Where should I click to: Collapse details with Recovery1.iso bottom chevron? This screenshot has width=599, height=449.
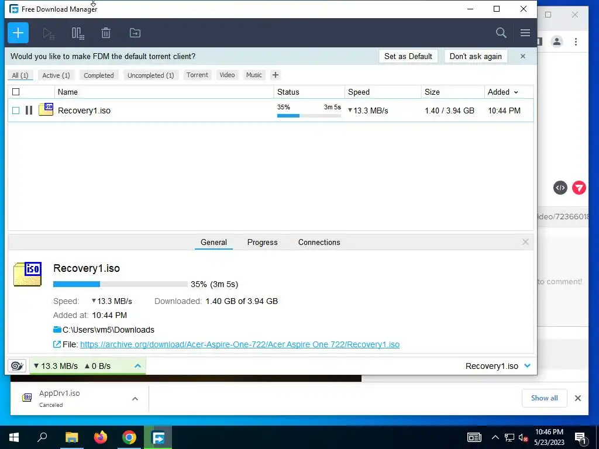click(x=528, y=366)
